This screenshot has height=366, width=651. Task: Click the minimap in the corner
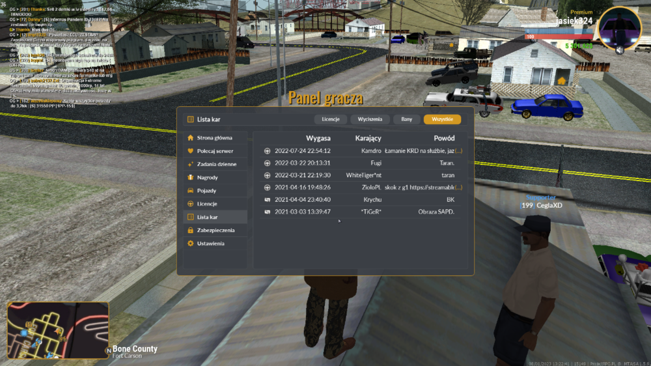58,330
